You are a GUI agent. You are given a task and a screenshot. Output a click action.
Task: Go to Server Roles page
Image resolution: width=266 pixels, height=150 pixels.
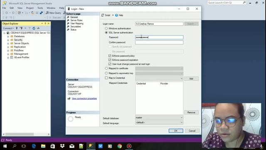point(76,20)
